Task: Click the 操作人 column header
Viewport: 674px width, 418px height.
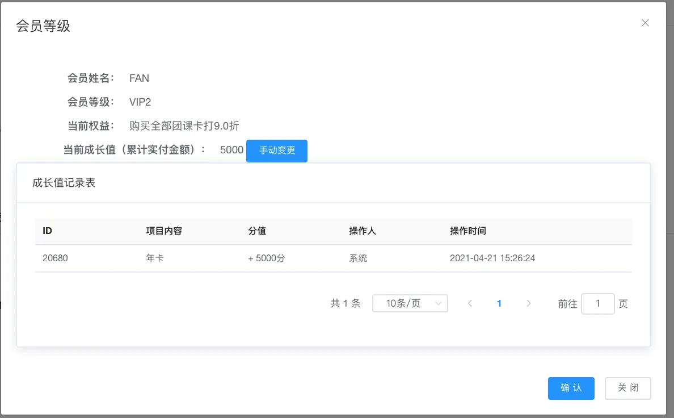Action: click(x=363, y=231)
